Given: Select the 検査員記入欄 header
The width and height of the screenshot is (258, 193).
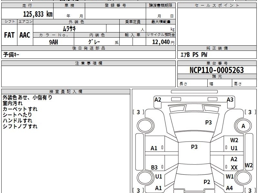Looking at the screenshot, I should (x=66, y=92).
